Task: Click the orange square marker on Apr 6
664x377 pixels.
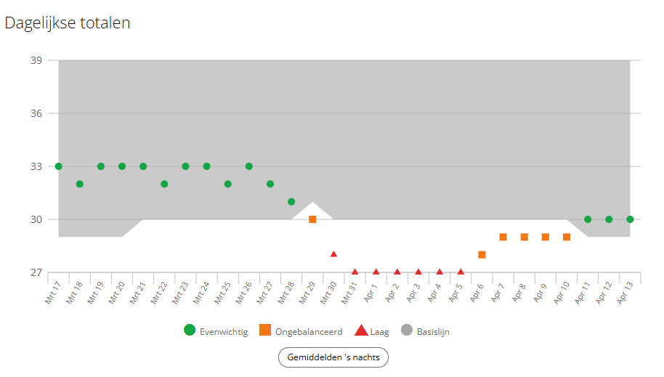Action: (x=482, y=255)
